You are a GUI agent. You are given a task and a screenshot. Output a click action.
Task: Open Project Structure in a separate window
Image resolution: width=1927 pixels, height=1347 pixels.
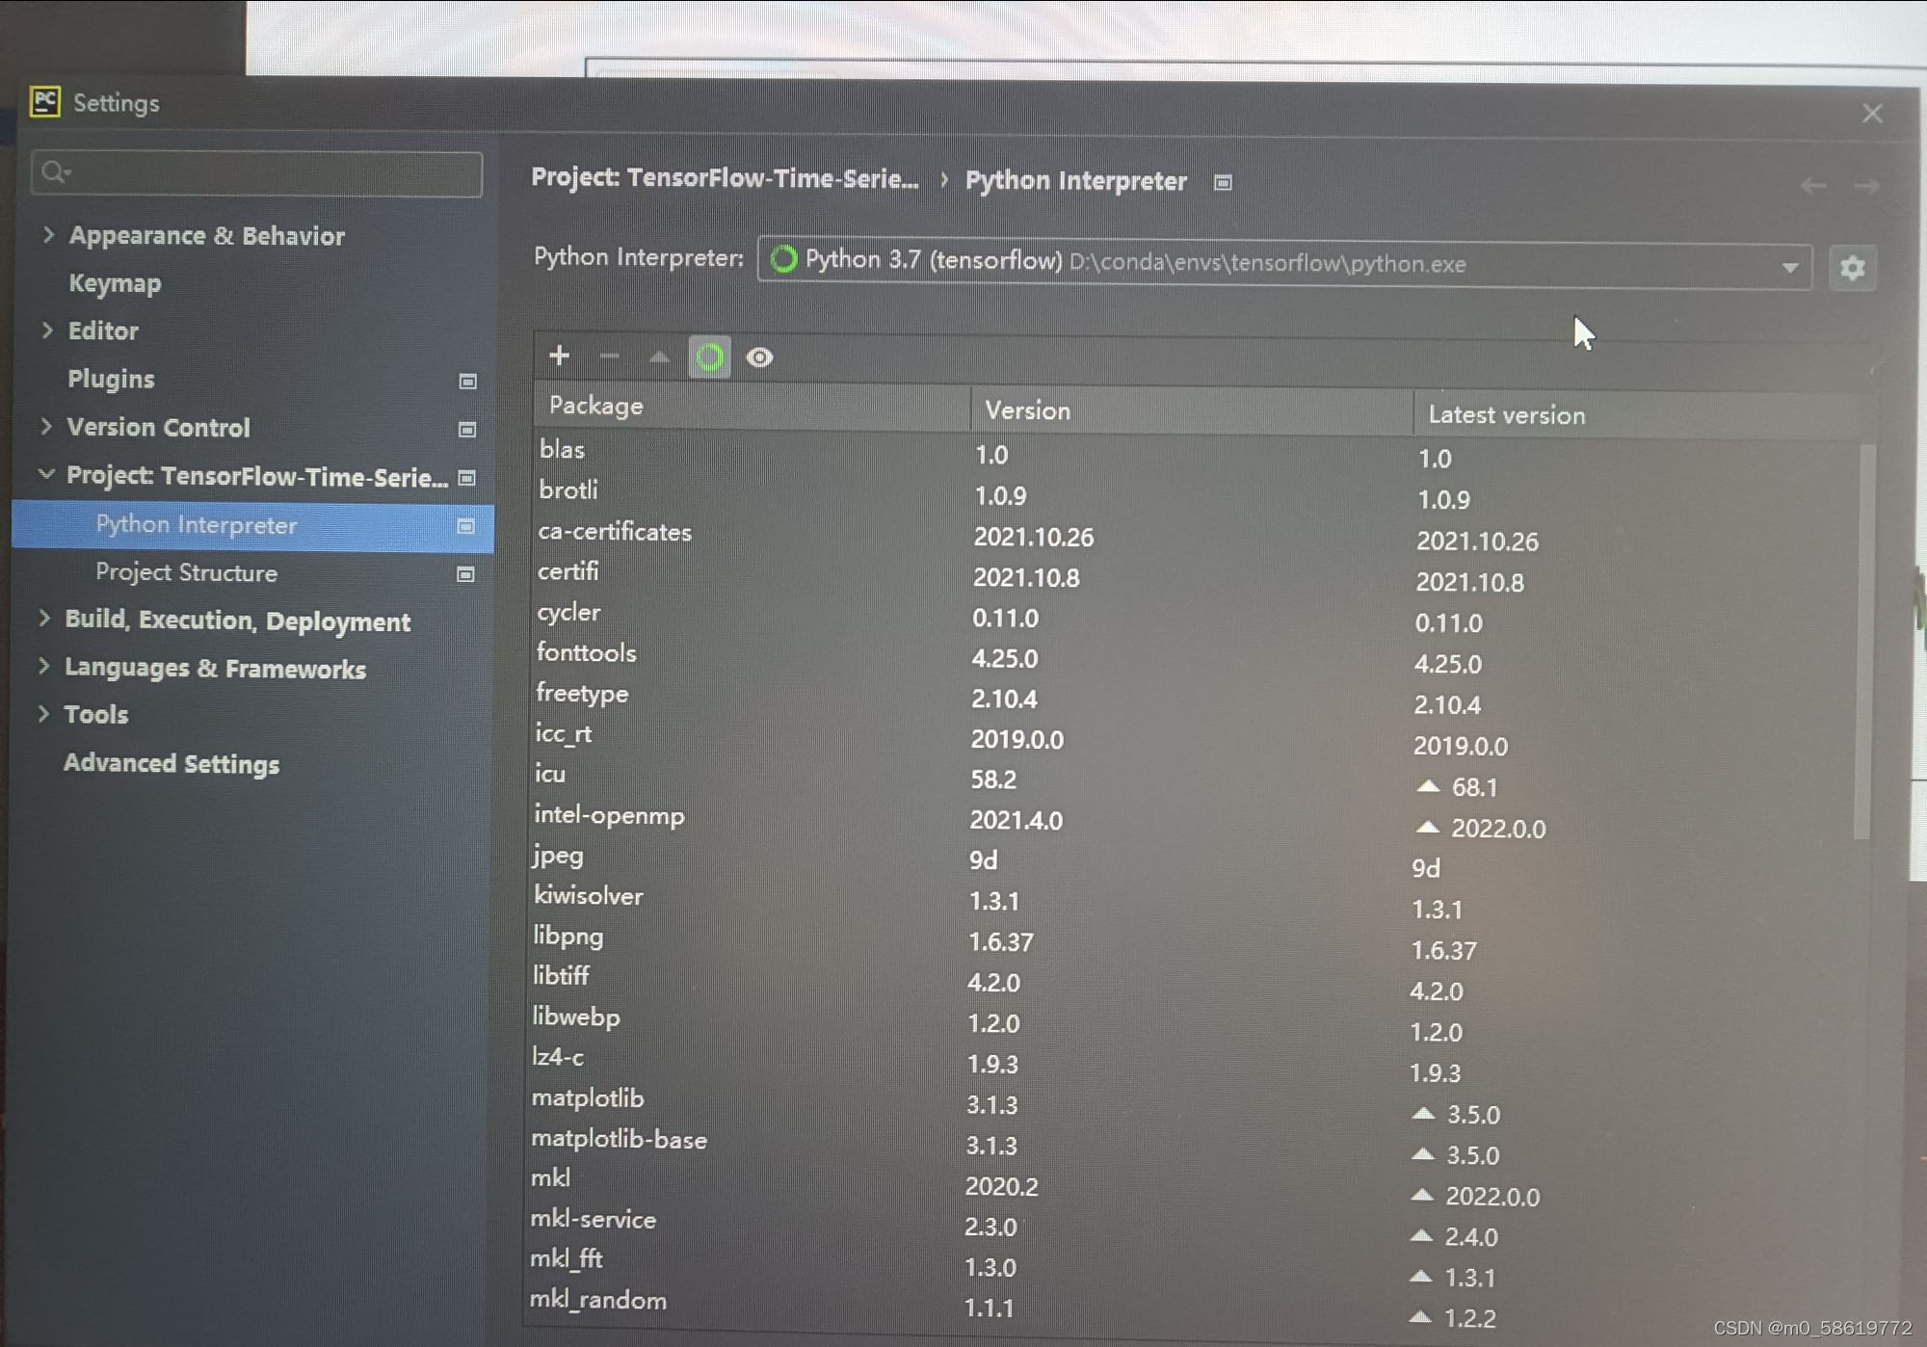[x=467, y=573]
